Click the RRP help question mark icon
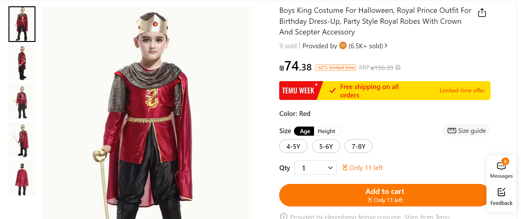 [398, 67]
